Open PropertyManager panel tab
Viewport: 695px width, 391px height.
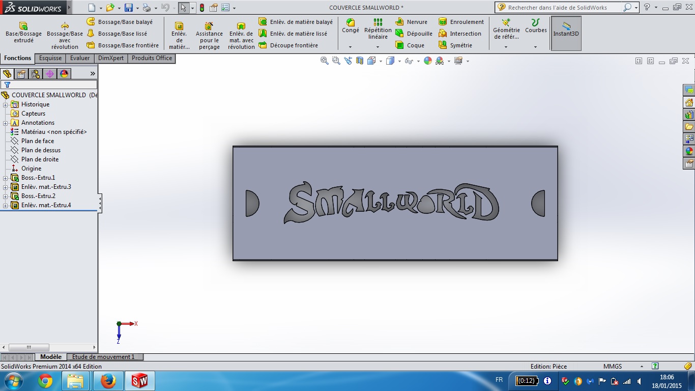pyautogui.click(x=21, y=74)
